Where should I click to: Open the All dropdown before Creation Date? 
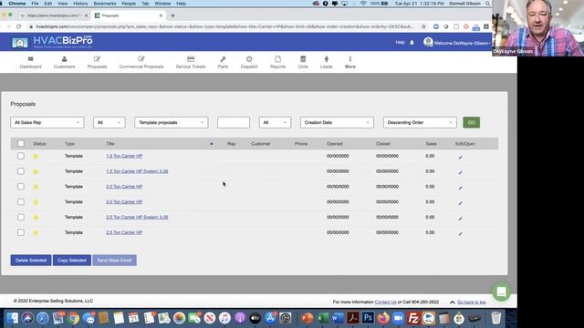tap(275, 122)
